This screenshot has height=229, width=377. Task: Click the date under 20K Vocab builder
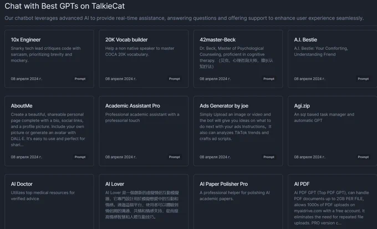pos(121,79)
